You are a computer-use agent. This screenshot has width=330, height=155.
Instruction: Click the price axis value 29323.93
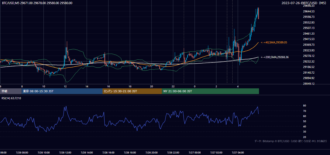[x=309, y=50]
